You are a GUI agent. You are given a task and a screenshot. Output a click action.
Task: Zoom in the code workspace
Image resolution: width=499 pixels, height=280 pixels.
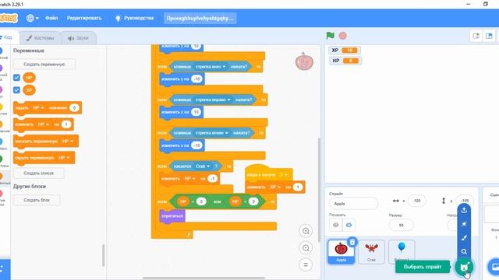click(306, 231)
